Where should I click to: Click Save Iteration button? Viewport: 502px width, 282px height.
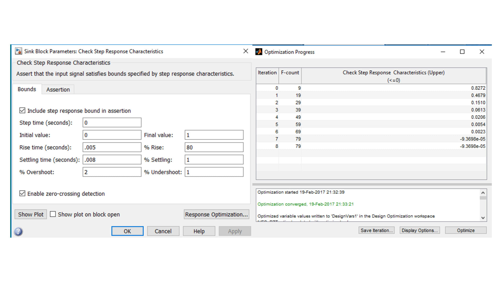tap(376, 230)
